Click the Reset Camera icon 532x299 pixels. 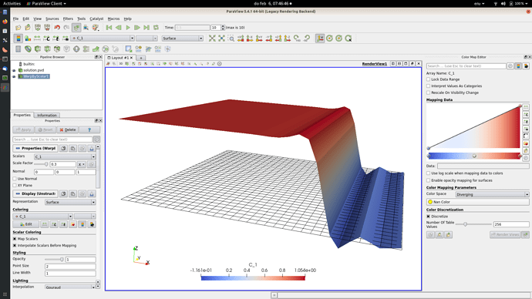tap(212, 39)
